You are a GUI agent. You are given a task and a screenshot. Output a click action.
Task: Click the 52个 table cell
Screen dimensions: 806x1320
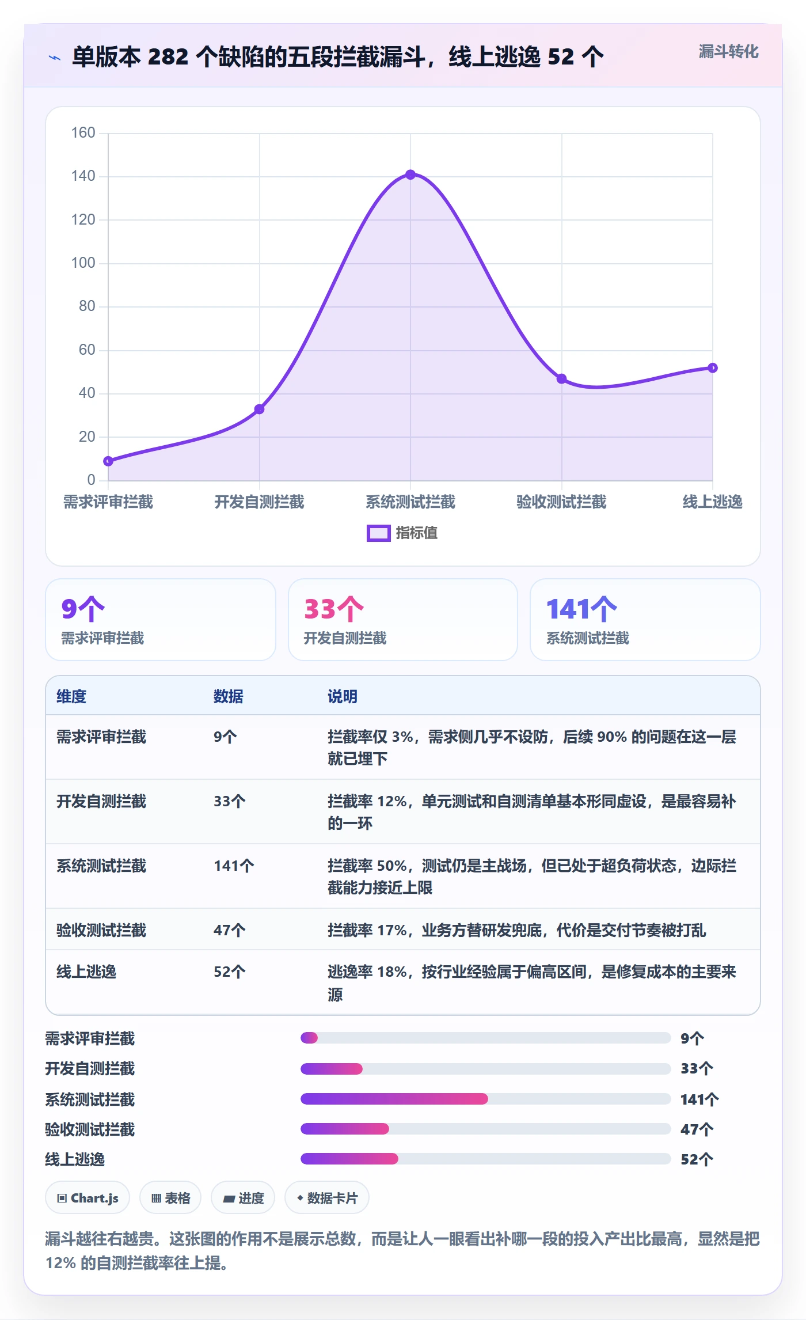tap(230, 972)
